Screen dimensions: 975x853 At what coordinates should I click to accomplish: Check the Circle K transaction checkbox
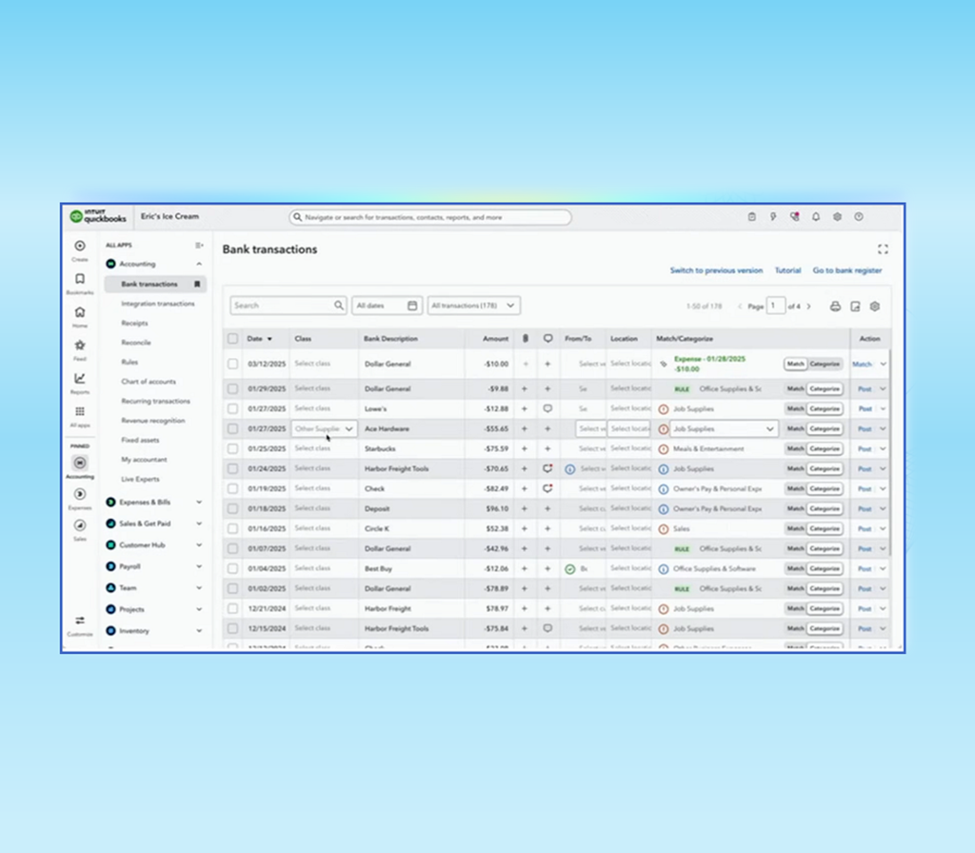click(232, 528)
